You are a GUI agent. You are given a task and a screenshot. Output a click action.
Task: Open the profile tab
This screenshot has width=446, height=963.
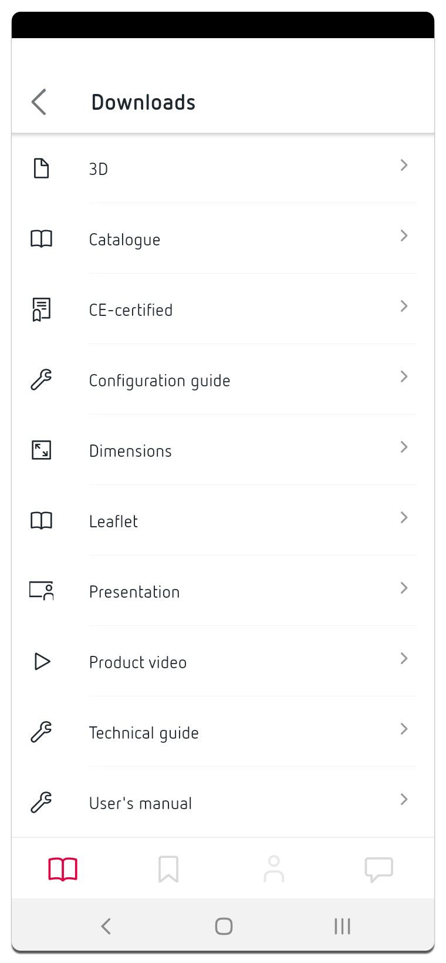(x=273, y=869)
